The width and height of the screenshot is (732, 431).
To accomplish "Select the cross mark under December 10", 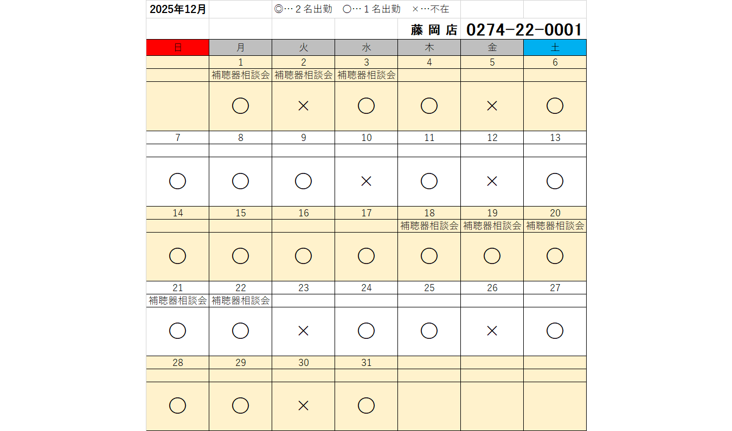I will coord(366,181).
